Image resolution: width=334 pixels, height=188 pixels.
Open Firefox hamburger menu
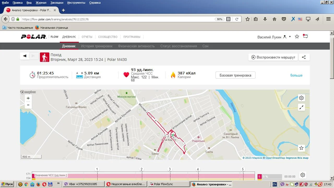click(329, 19)
